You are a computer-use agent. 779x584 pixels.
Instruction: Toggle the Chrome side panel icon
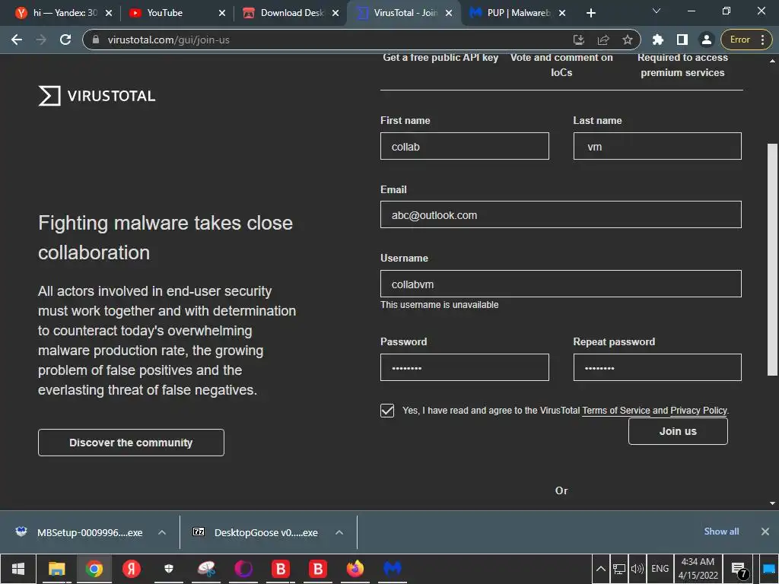(682, 40)
